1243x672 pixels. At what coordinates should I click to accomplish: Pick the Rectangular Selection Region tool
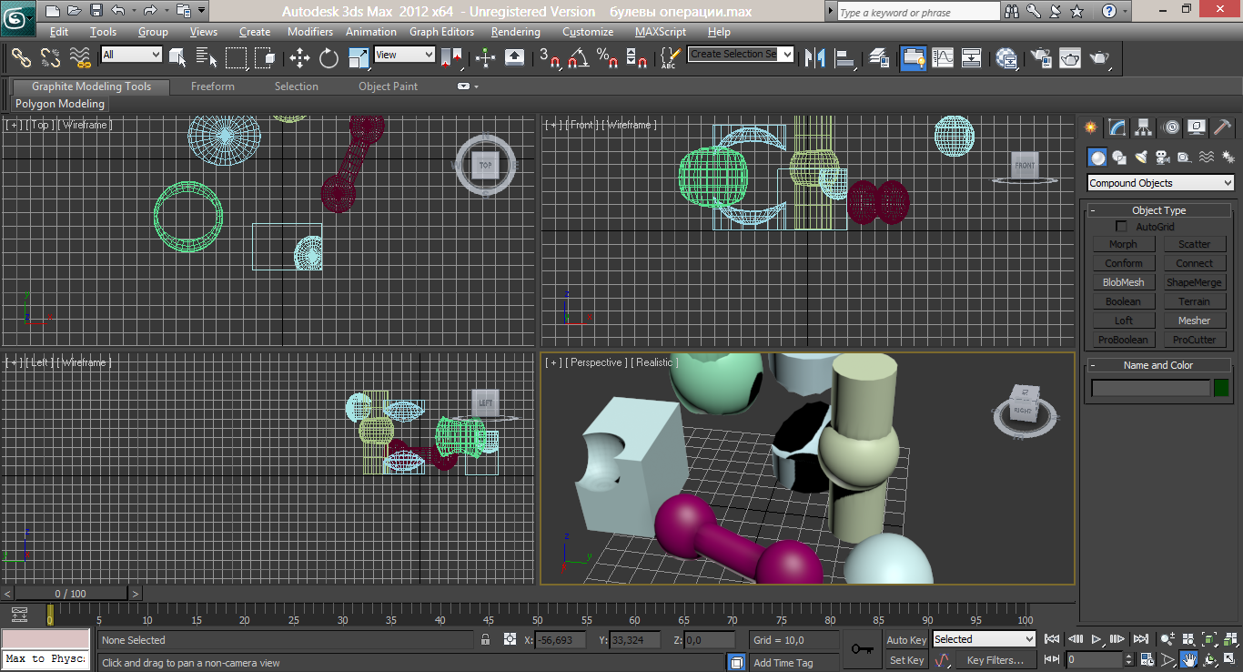[236, 58]
